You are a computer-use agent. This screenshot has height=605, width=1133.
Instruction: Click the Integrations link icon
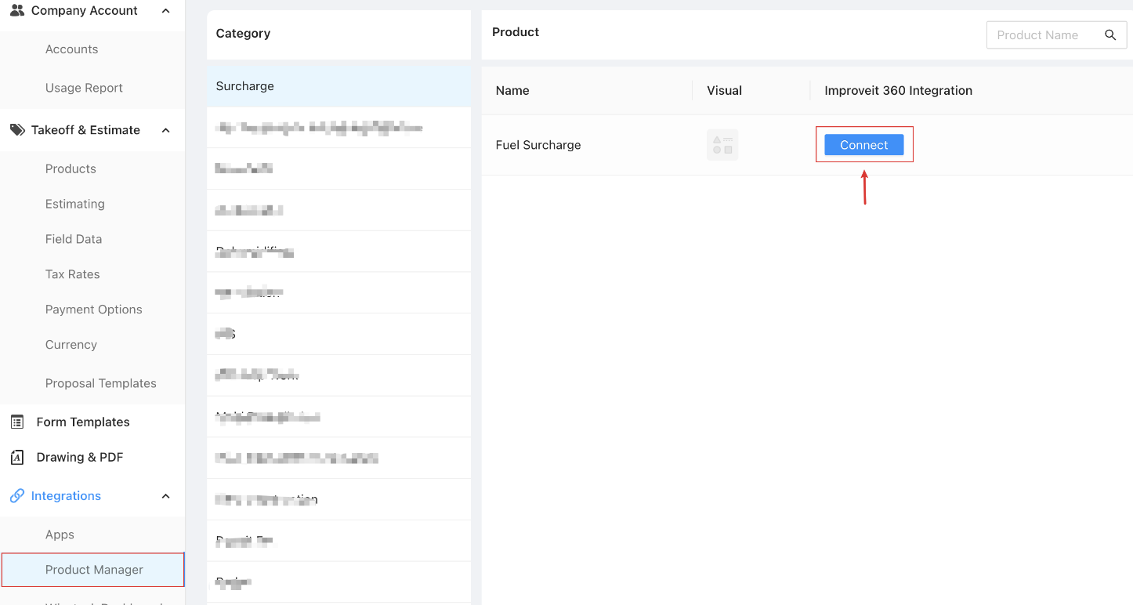[x=17, y=496]
